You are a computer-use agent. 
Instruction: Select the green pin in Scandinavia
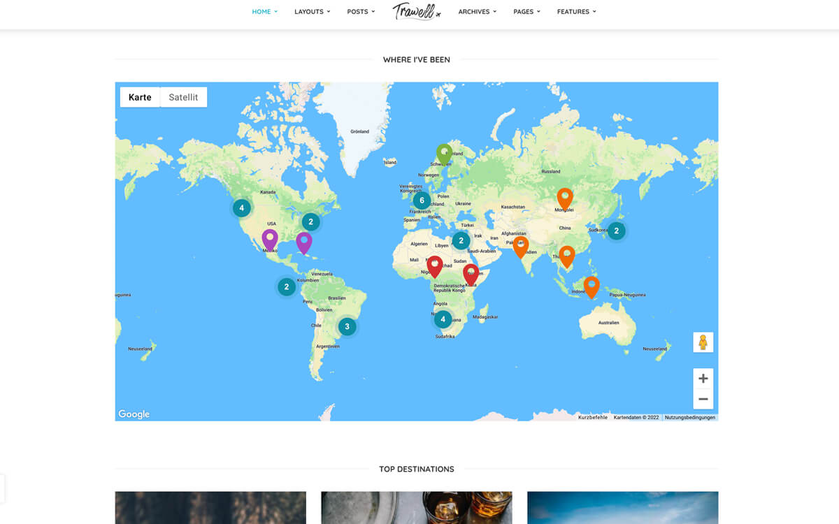[445, 155]
